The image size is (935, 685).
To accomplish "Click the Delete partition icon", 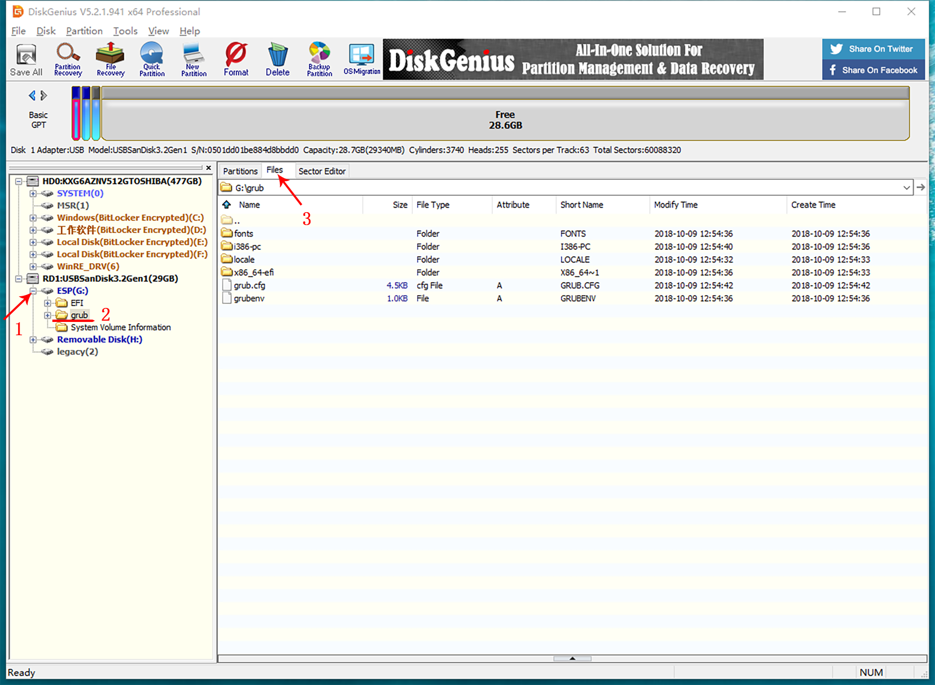I will (278, 59).
